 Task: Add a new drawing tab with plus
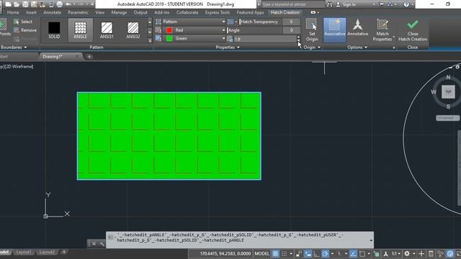coord(89,57)
